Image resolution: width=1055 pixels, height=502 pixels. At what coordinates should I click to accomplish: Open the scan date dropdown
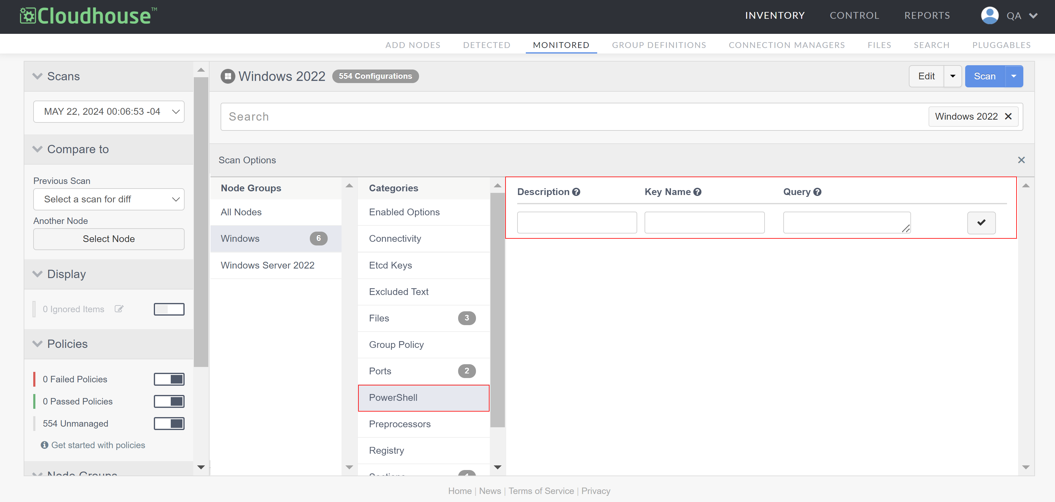point(109,111)
